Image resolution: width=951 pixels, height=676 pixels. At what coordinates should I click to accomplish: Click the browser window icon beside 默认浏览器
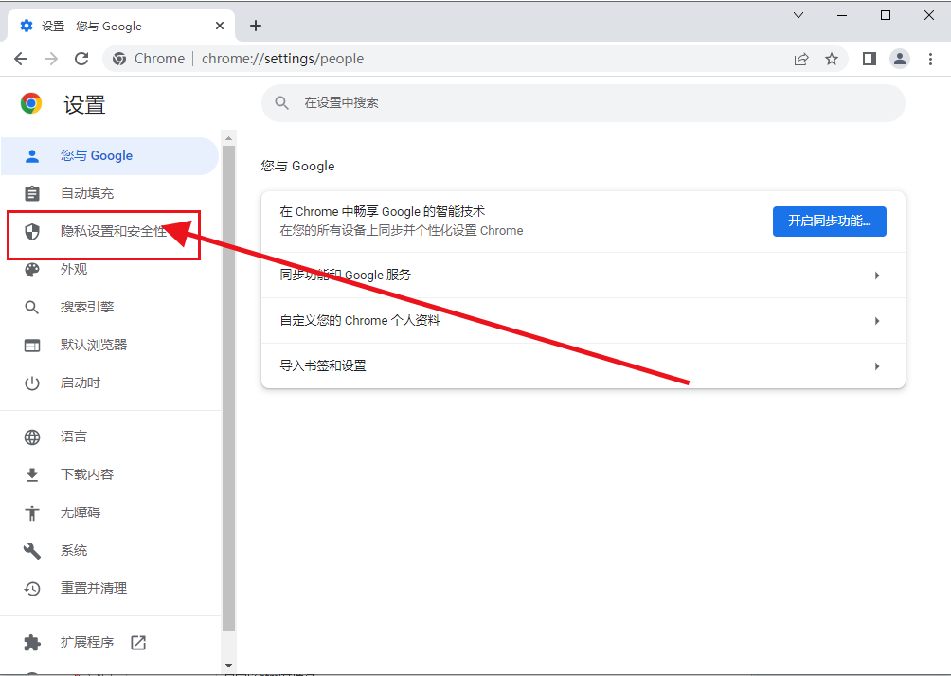pos(32,345)
